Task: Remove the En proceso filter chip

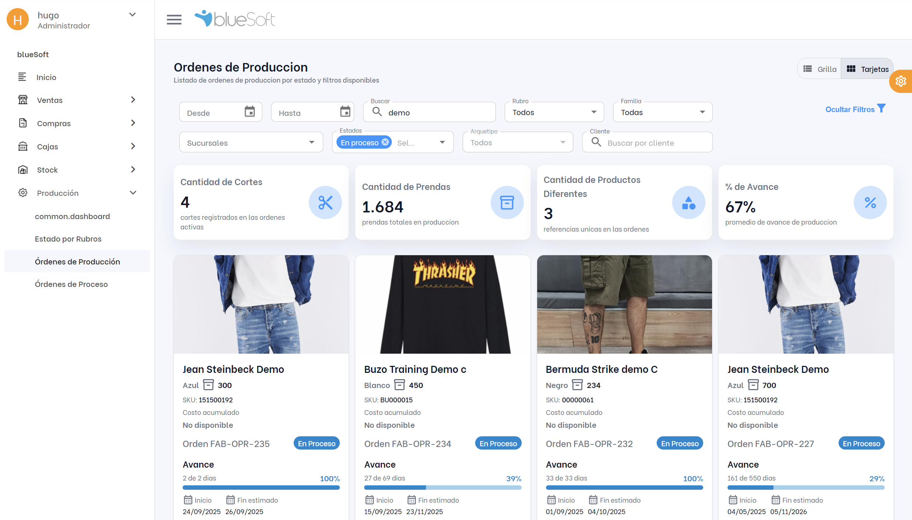Action: click(x=385, y=142)
